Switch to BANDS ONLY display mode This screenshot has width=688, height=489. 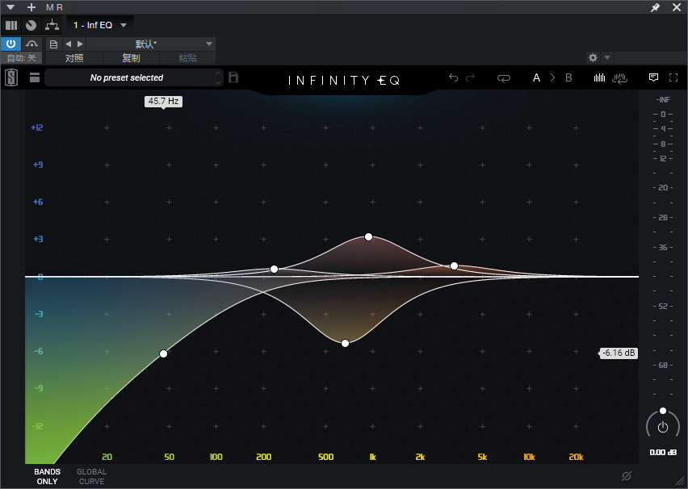[x=47, y=476]
